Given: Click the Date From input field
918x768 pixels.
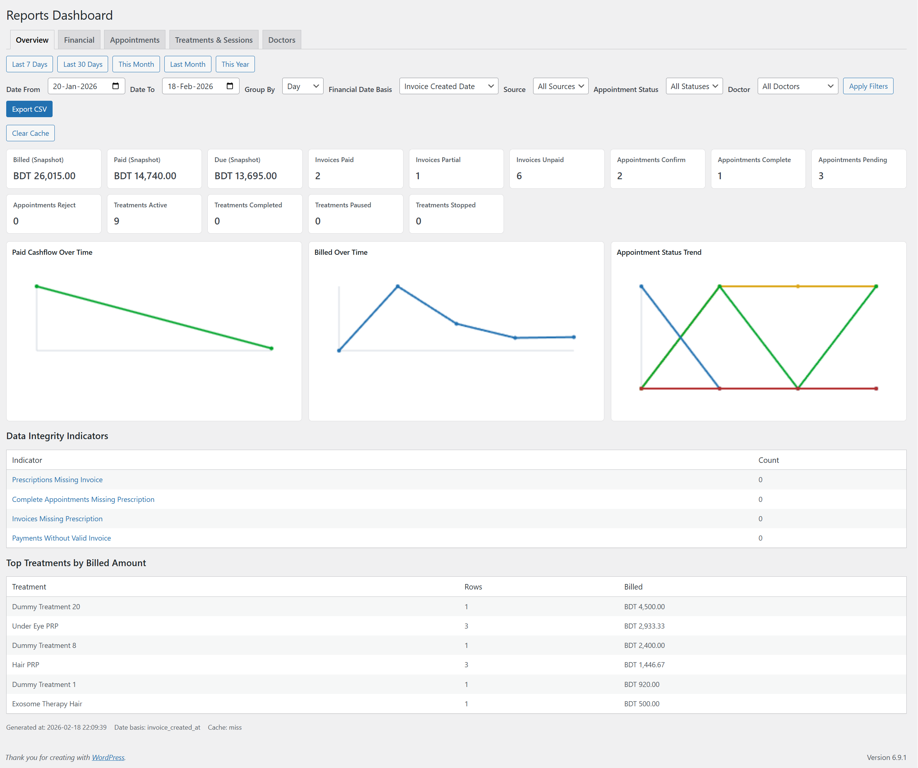Looking at the screenshot, I should (x=79, y=86).
